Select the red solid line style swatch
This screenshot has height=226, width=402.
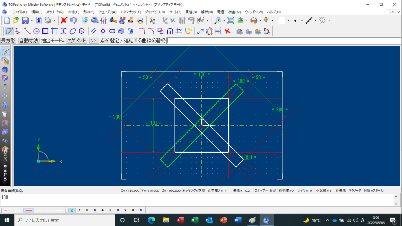28,210
